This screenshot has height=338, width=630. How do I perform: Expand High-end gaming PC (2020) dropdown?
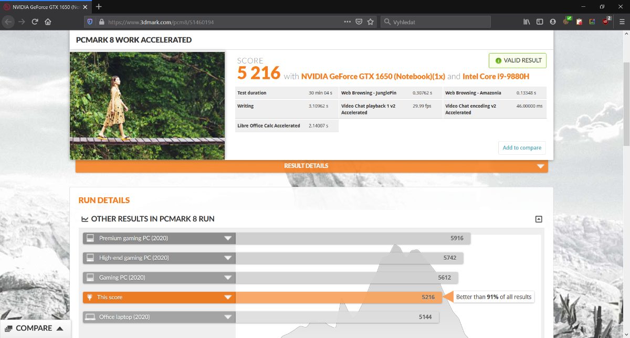pos(228,258)
